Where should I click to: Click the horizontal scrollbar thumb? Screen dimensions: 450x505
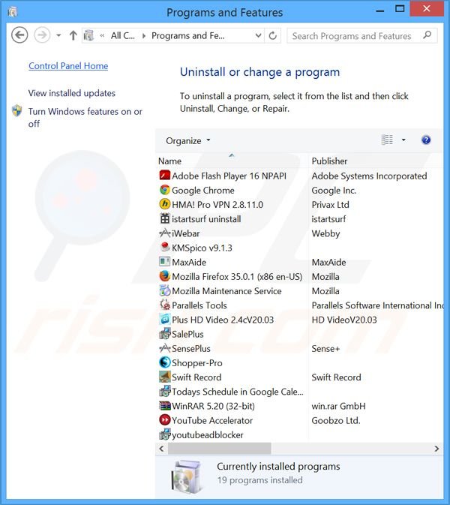point(219,448)
